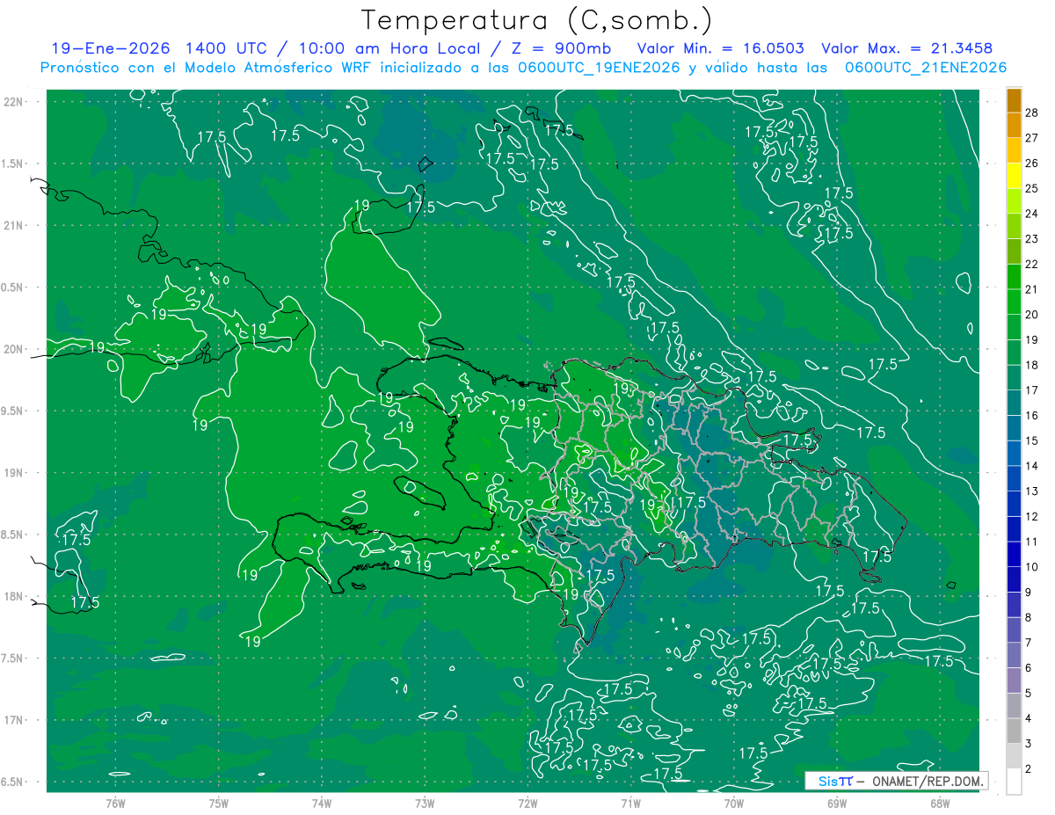Viewport: 1055px width, 815px height.
Task: Click the title "Temperatura (C,somb.)"
Action: tap(536, 20)
